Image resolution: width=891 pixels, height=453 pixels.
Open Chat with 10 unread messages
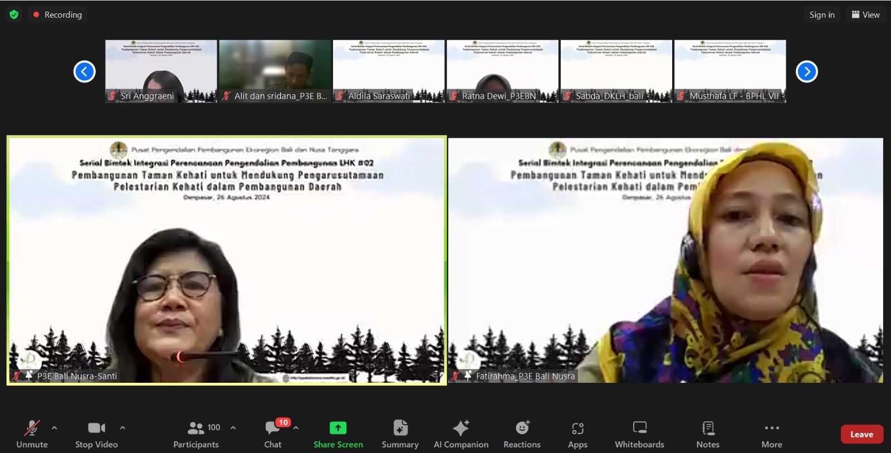pyautogui.click(x=272, y=433)
